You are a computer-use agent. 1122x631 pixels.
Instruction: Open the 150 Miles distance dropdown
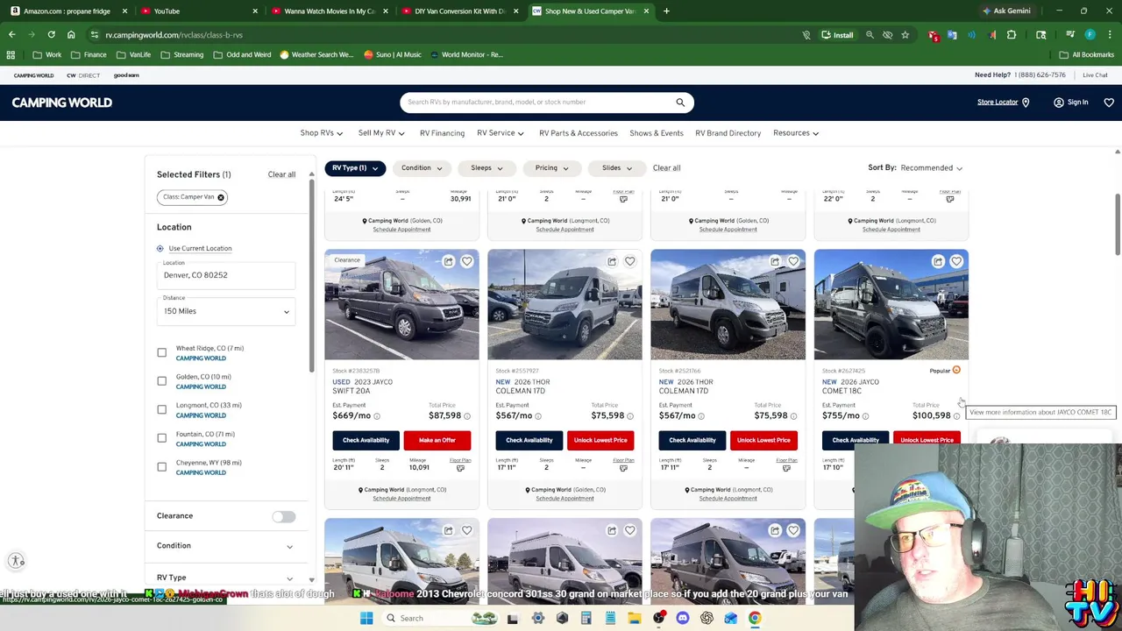tap(226, 311)
